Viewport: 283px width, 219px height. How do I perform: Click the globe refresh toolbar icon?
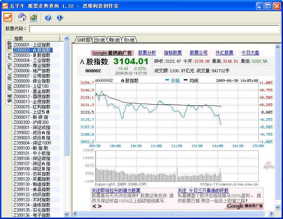[34, 17]
